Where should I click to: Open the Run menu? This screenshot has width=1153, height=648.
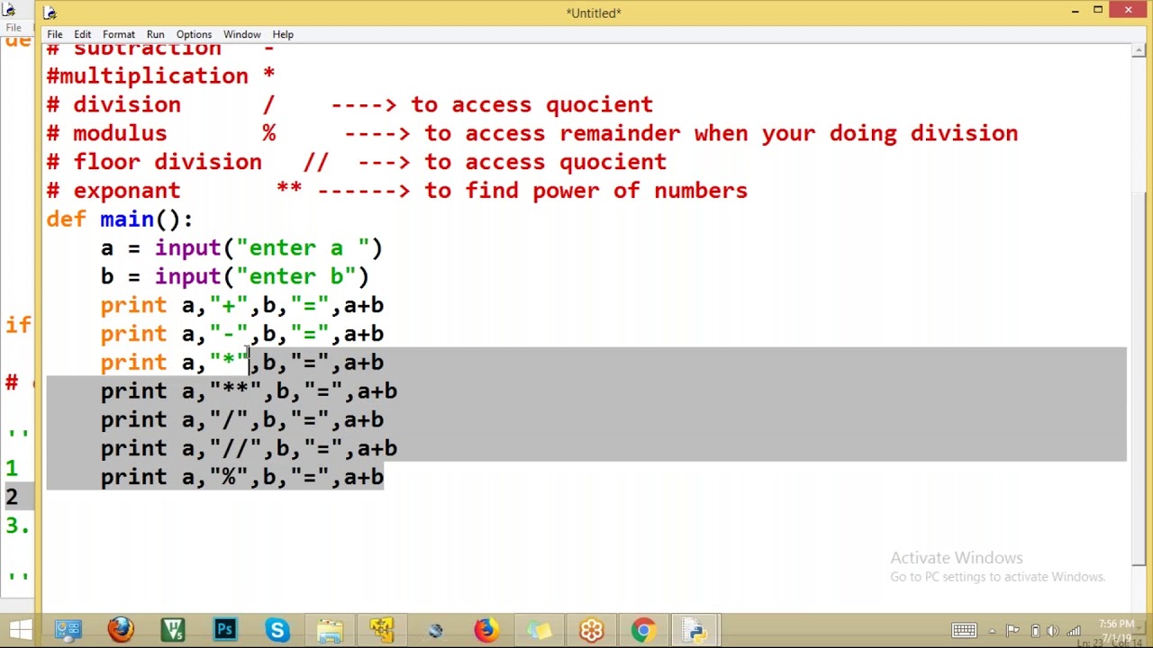(x=155, y=34)
